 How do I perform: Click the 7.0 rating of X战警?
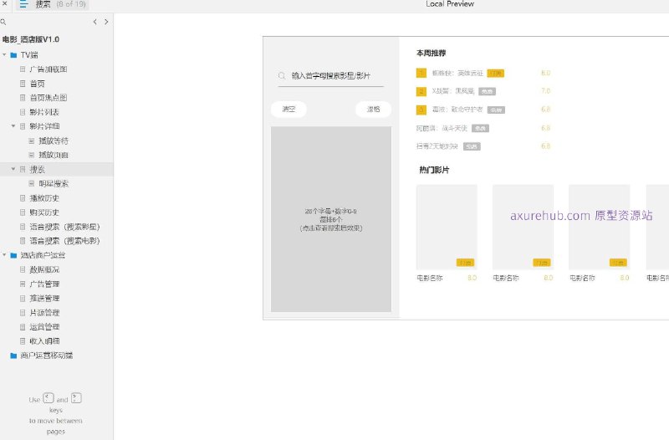(545, 91)
